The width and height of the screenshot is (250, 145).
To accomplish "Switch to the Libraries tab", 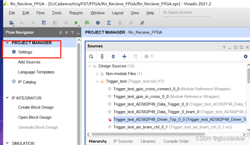I will click(x=148, y=141).
